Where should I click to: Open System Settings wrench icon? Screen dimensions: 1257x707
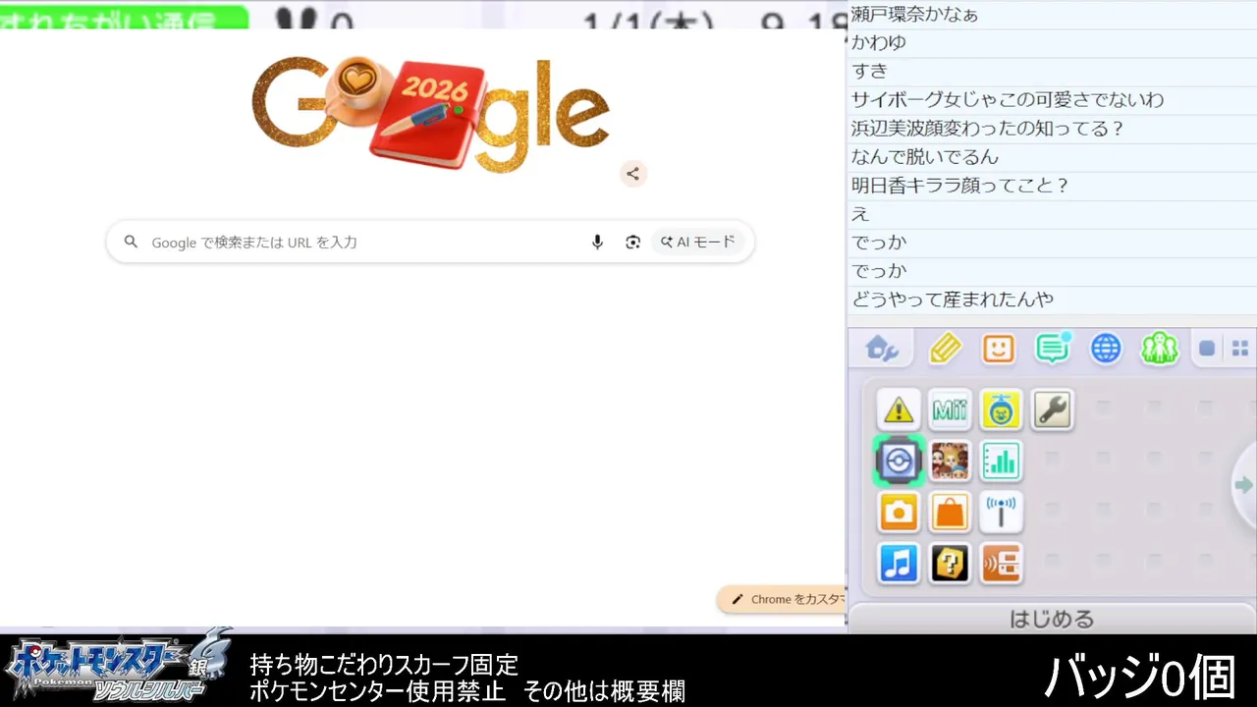coord(1052,409)
